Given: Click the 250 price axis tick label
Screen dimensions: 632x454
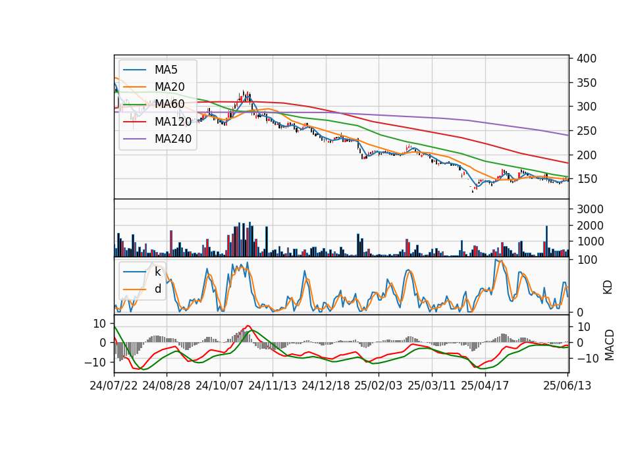Looking at the screenshot, I should tap(587, 131).
